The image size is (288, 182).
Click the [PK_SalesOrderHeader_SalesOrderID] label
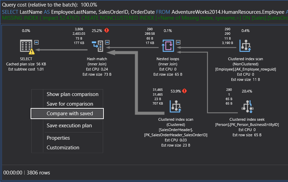[x=176, y=135]
